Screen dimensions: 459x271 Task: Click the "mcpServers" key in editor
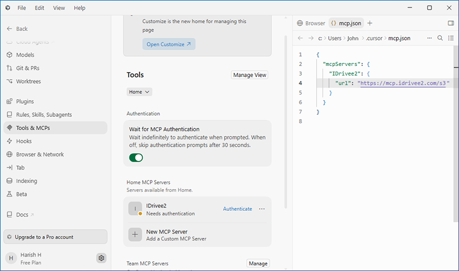341,64
